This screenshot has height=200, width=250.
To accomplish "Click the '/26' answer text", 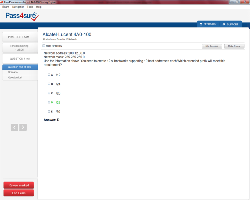I will 58,93.
